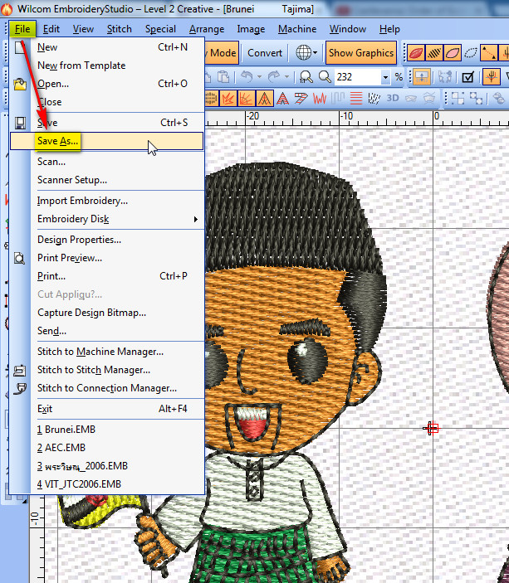Expand the Embroidery Disk submenu arrow
The height and width of the screenshot is (583, 509).
pyautogui.click(x=195, y=220)
